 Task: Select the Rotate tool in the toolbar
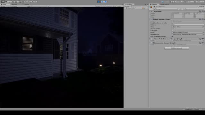click(x=9, y=2)
